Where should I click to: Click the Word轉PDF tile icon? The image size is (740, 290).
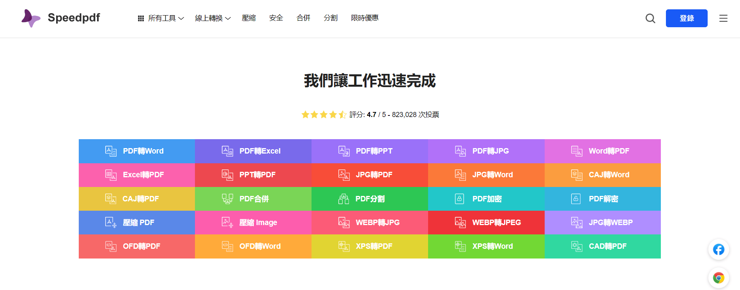click(x=577, y=151)
